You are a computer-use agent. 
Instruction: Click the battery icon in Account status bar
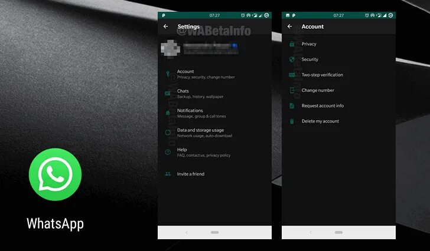click(390, 15)
